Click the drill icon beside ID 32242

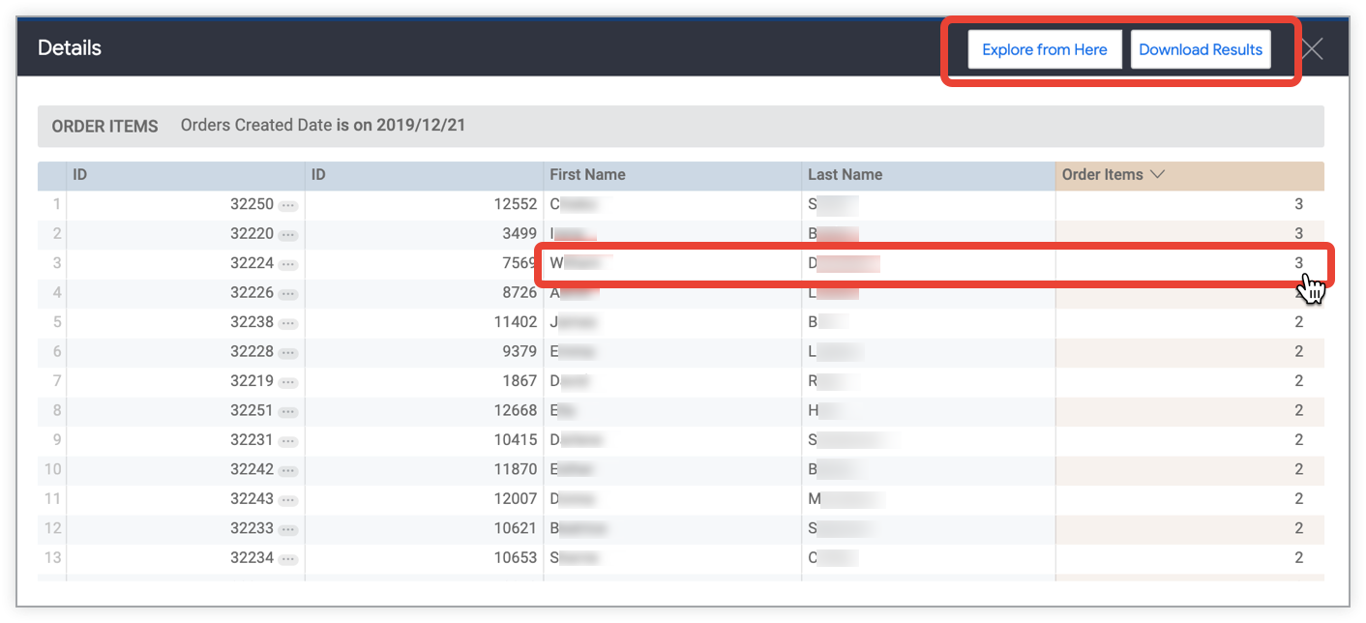(x=289, y=469)
